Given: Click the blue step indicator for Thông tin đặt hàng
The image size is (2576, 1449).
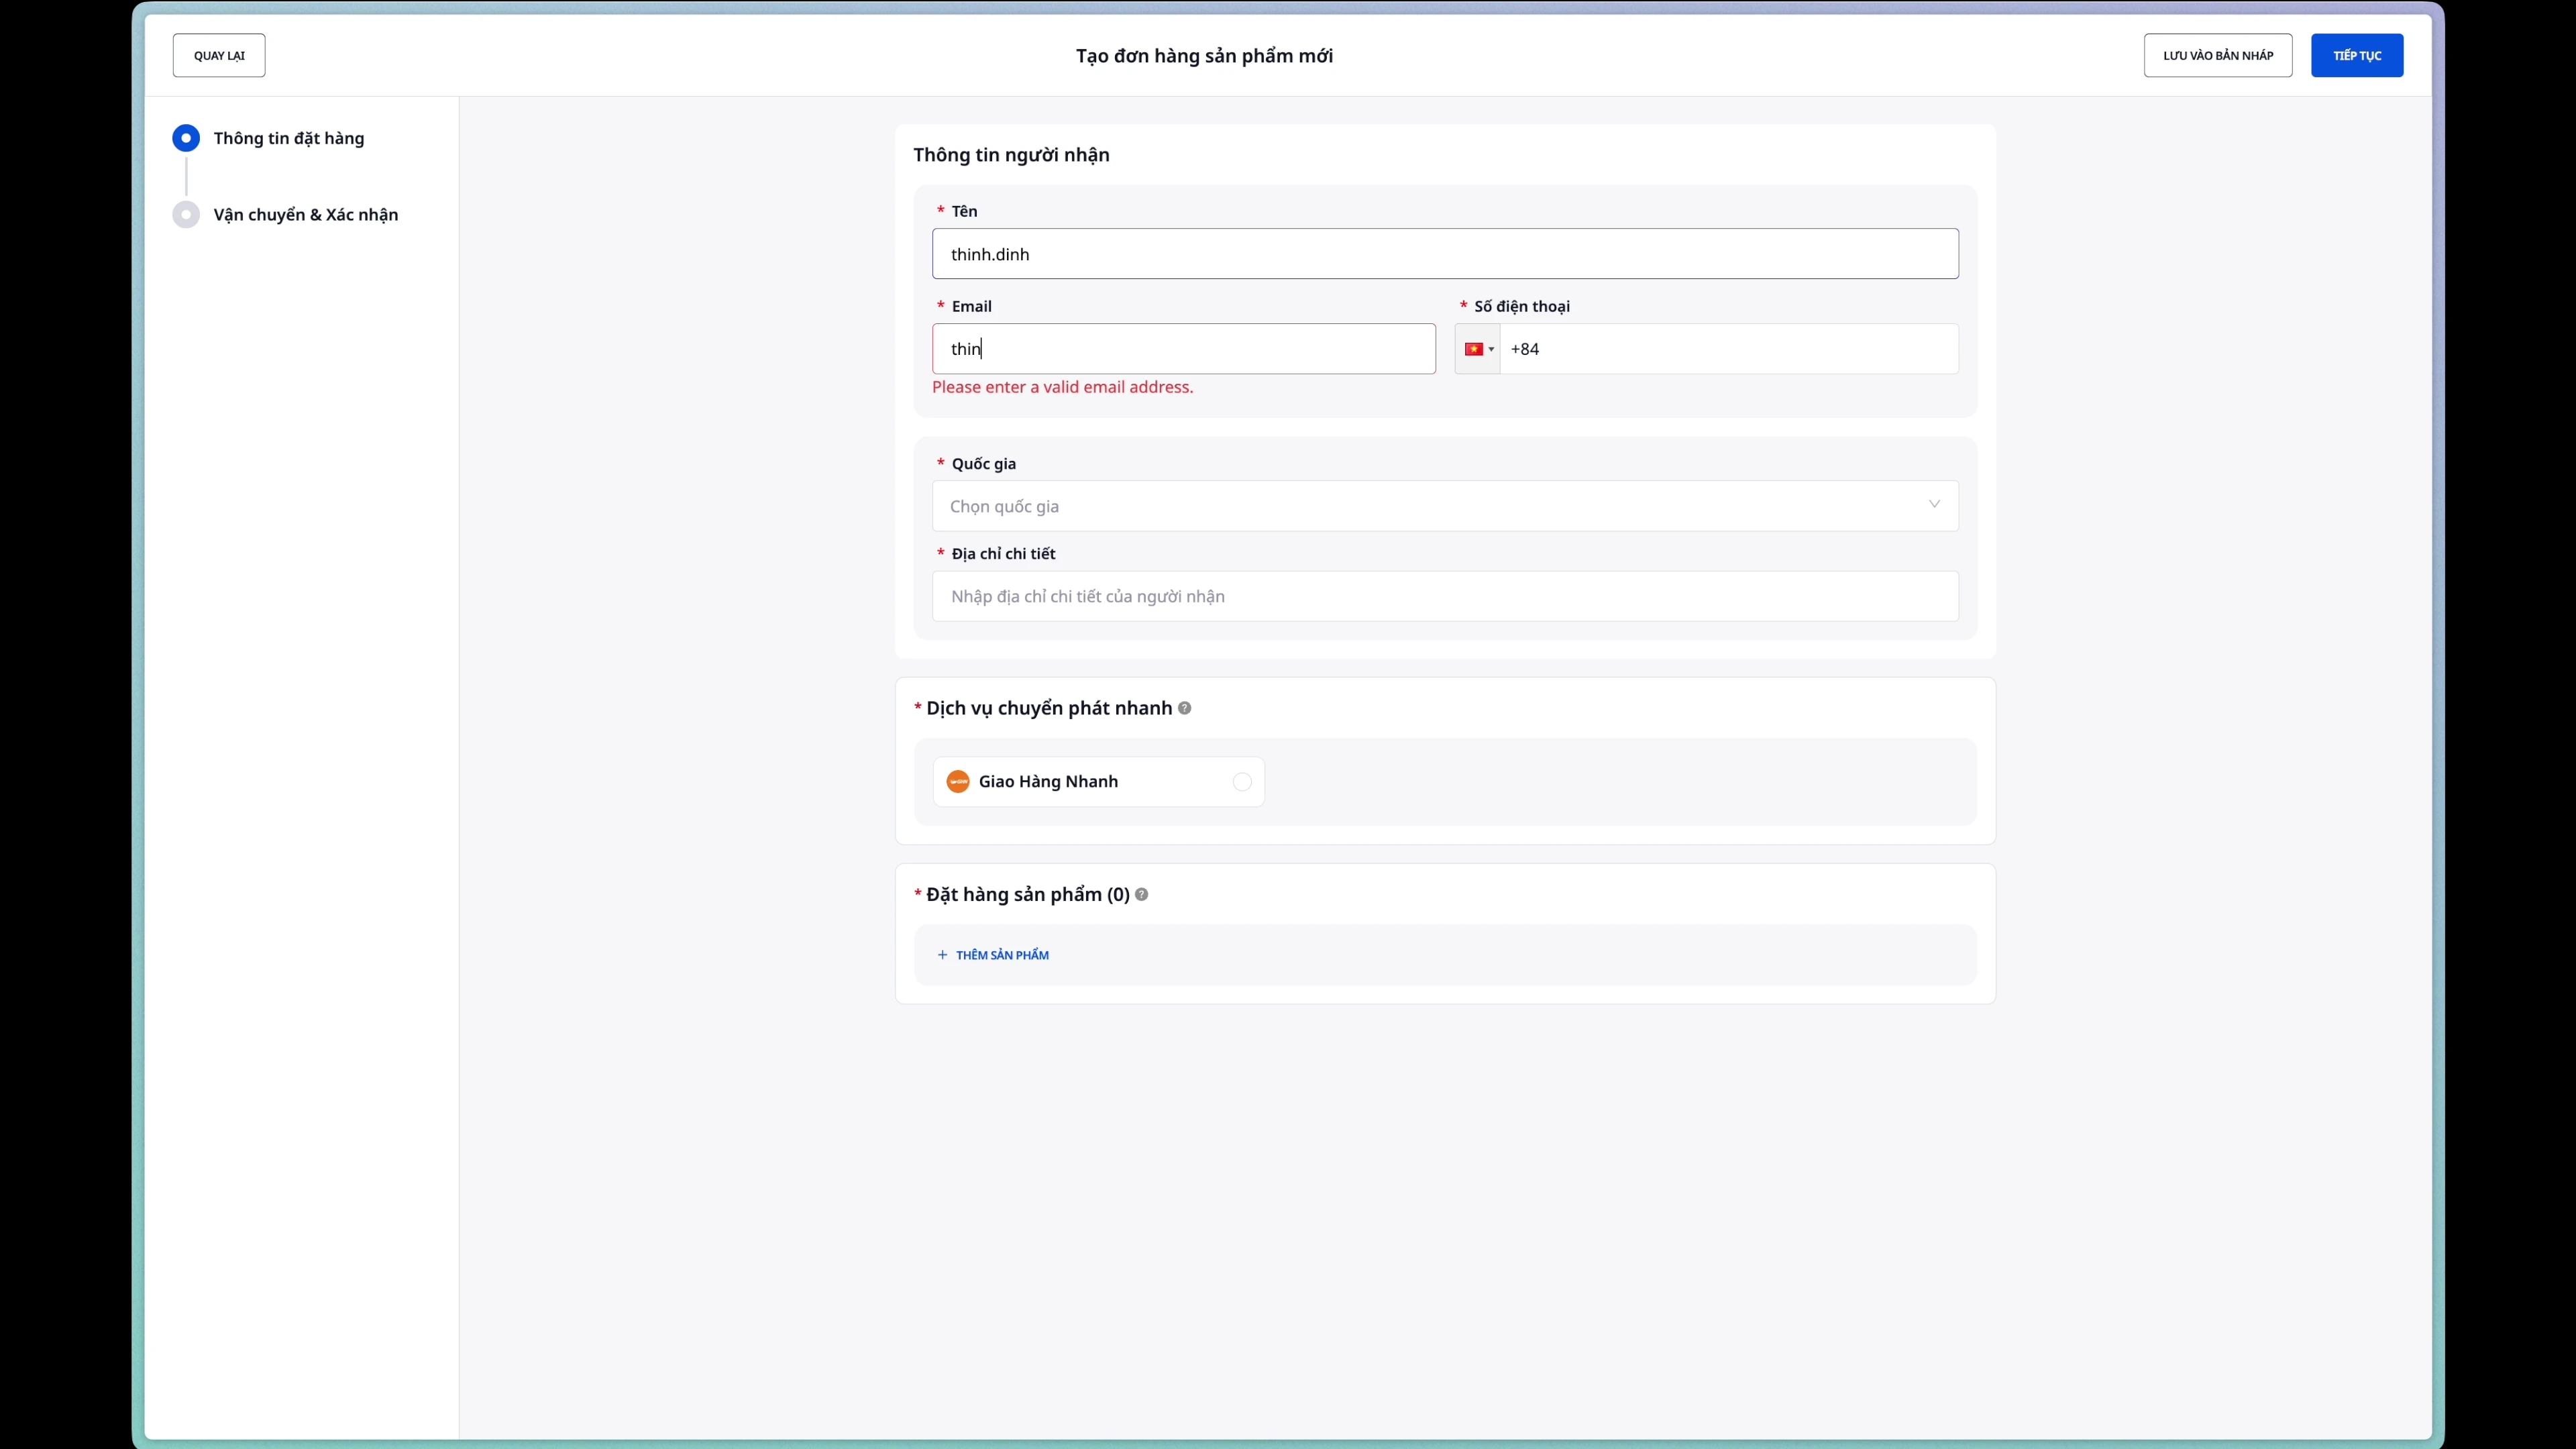Looking at the screenshot, I should pyautogui.click(x=186, y=138).
